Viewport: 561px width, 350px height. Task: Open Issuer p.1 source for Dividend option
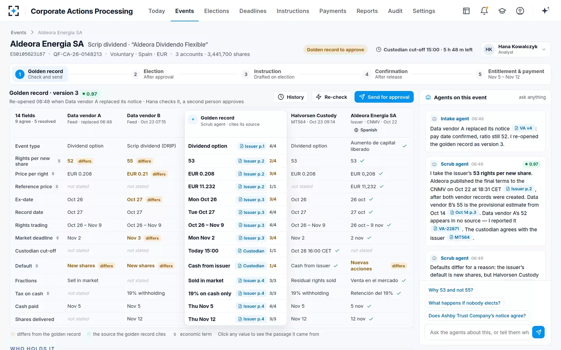[252, 146]
